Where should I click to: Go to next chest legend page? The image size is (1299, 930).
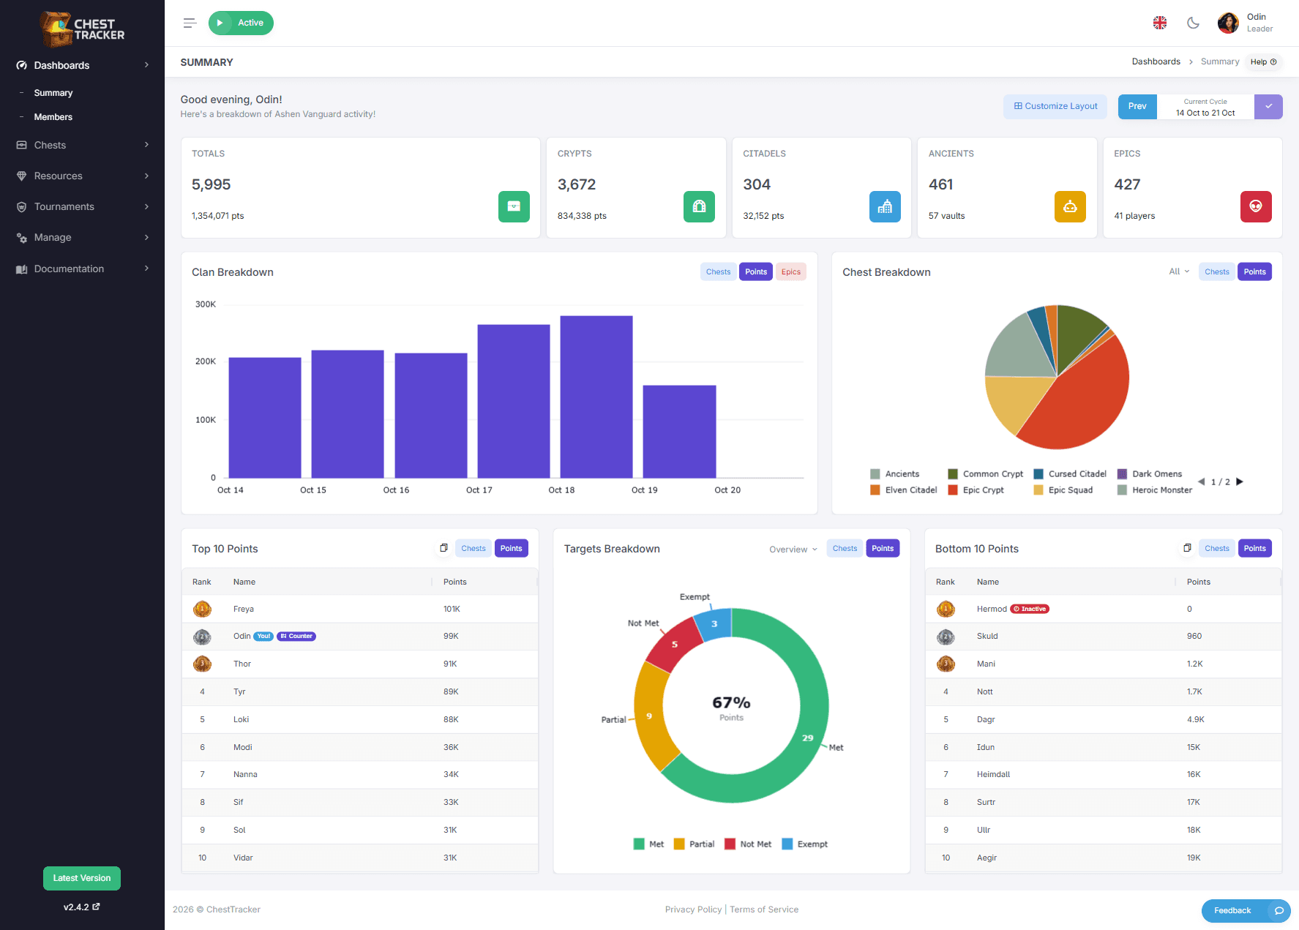1240,481
